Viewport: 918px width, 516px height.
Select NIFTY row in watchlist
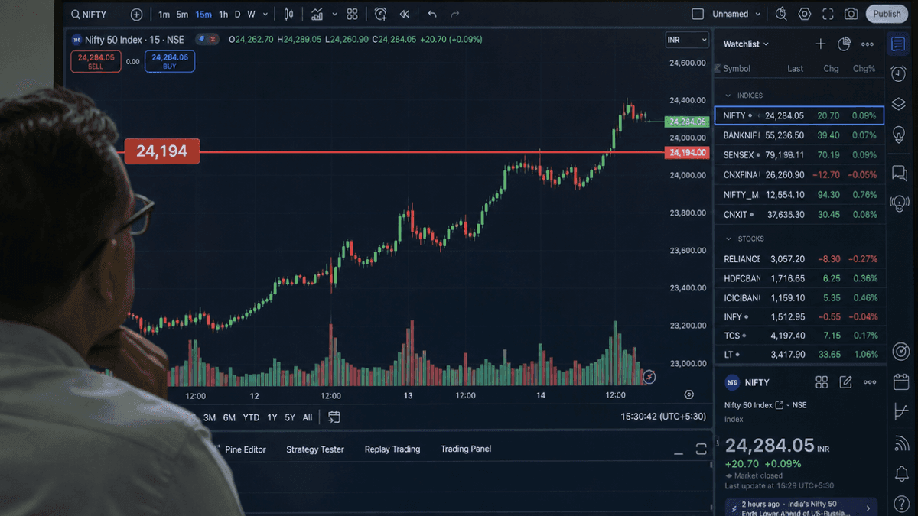(x=799, y=115)
